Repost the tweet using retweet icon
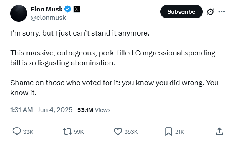 pos(67,131)
